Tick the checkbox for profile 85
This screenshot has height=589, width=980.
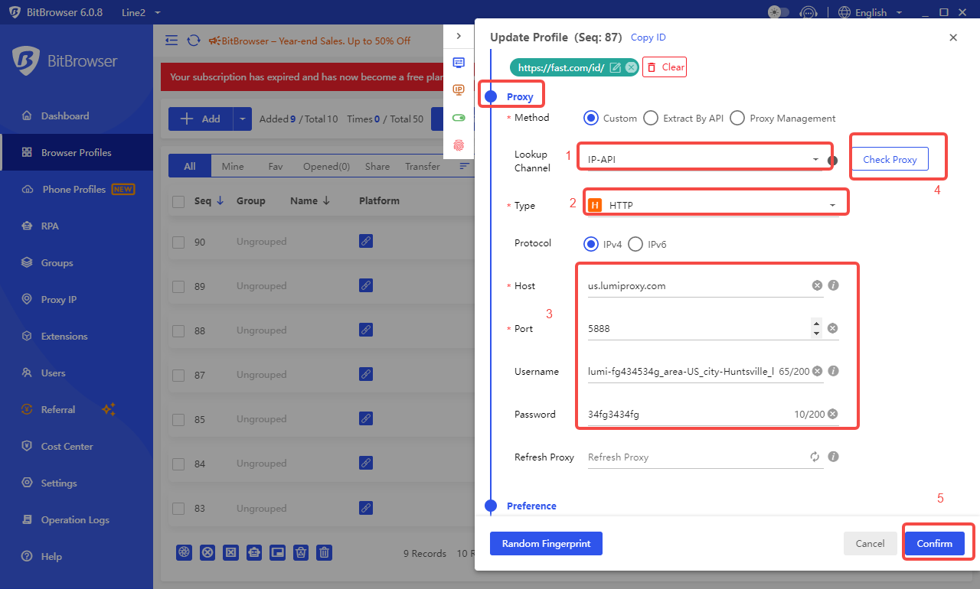tap(178, 419)
